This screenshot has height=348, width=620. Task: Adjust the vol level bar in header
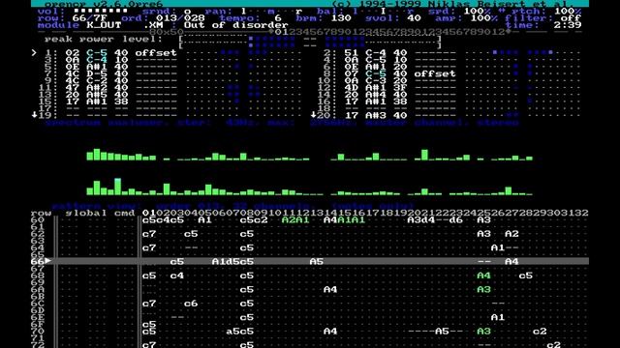(101, 11)
